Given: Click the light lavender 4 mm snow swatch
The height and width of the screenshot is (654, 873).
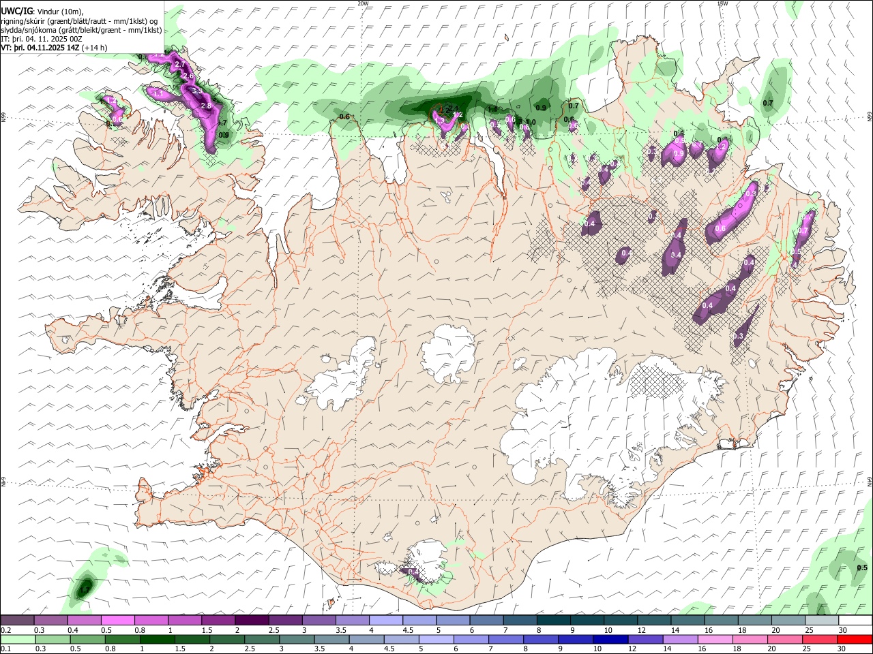Looking at the screenshot, I should pos(385,621).
